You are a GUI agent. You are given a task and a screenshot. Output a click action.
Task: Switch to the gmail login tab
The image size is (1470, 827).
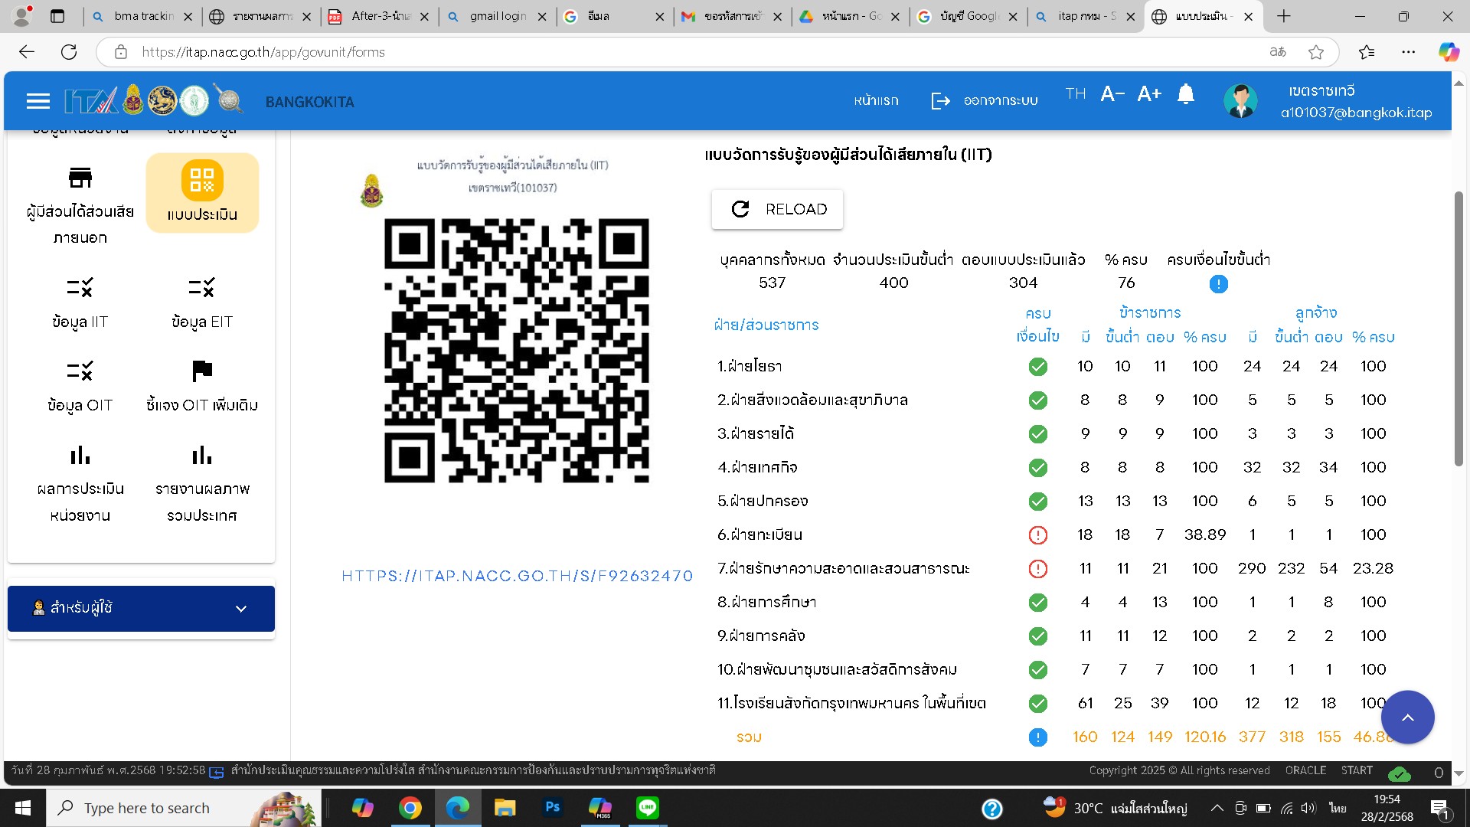(498, 16)
